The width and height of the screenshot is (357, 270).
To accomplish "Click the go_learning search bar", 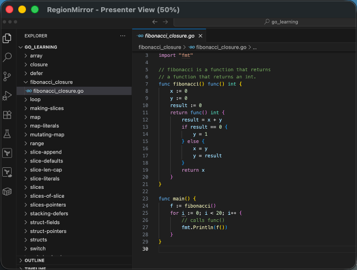I will click(x=285, y=22).
